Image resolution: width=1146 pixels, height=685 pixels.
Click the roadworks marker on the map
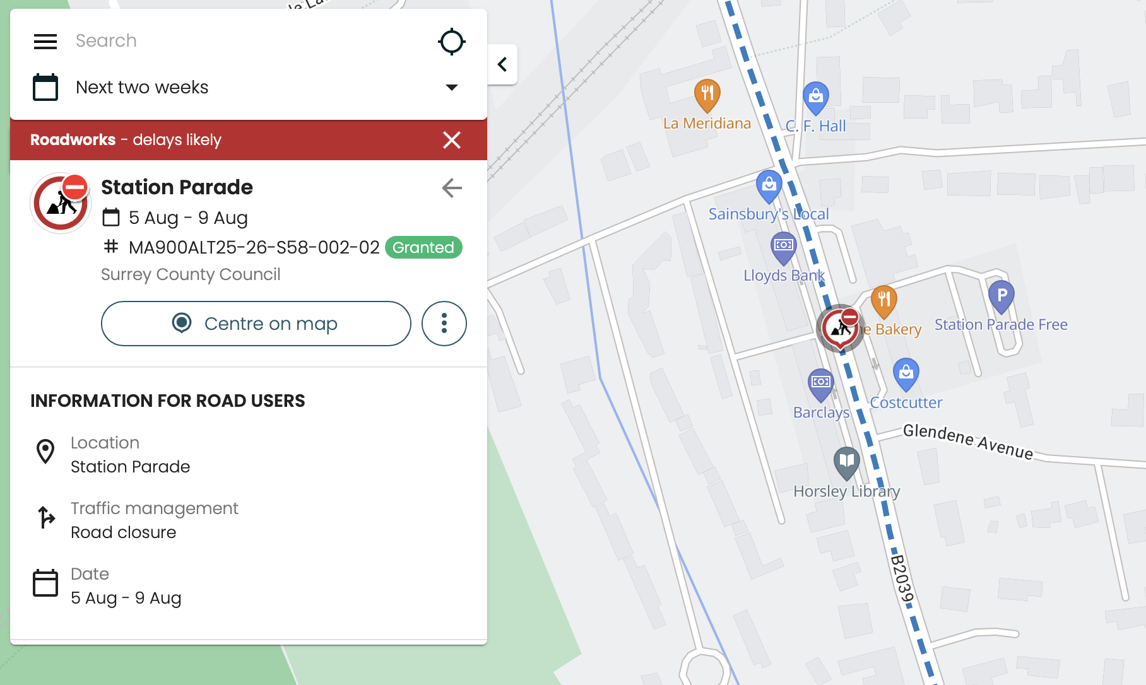coord(841,328)
